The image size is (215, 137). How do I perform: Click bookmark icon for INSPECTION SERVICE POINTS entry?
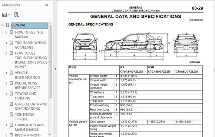11,53
